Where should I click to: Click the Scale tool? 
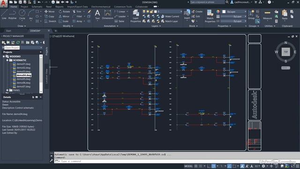coord(64,21)
